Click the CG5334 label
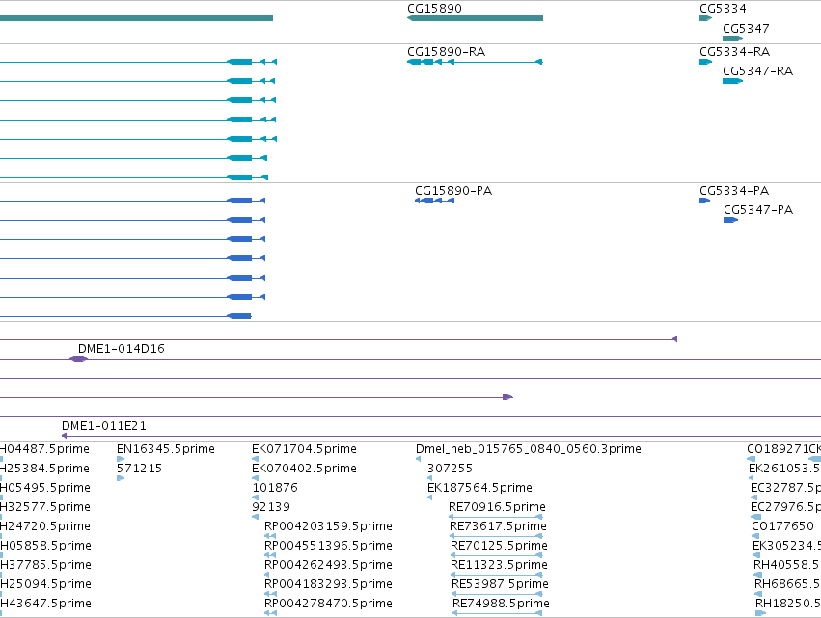Viewport: 821px width, 618px height. coord(723,9)
